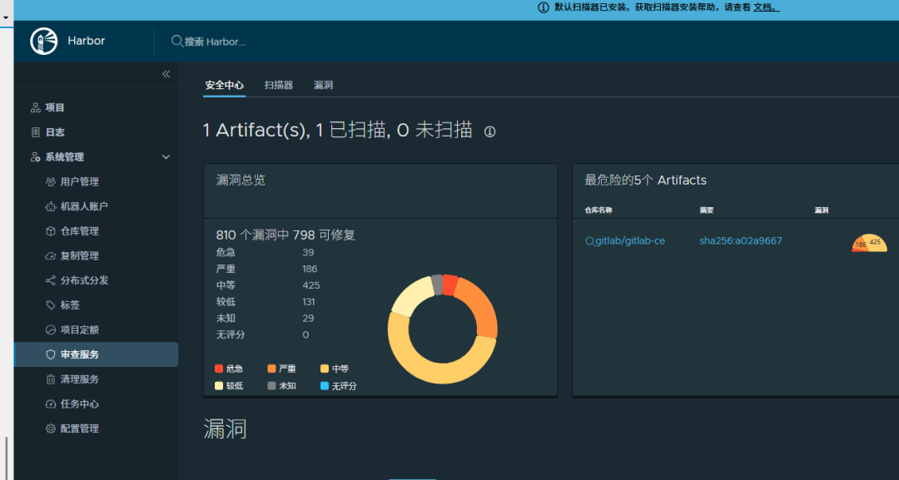Switch to the 漏洞 tab

tap(323, 85)
